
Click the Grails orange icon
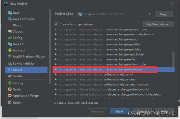tap(10, 89)
